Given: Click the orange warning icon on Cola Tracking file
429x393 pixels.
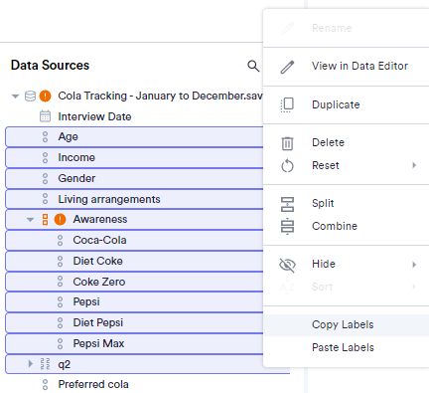Looking at the screenshot, I should (x=45, y=96).
